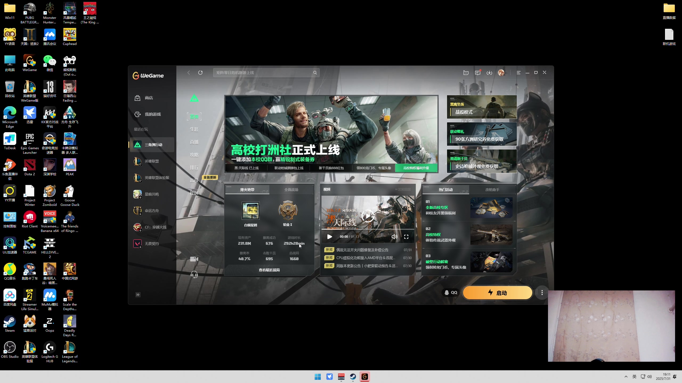Screen dimensions: 682x383
Task: Open the messages icon with red dot
Action: pos(478,73)
